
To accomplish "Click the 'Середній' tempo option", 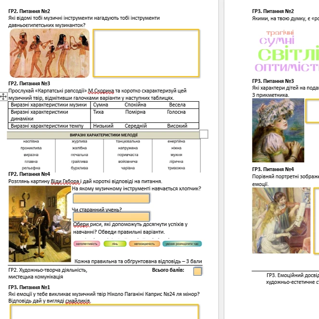I will pos(136,126).
